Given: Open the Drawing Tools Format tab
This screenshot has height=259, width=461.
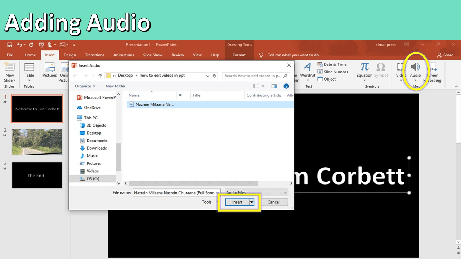Looking at the screenshot, I should click(239, 55).
